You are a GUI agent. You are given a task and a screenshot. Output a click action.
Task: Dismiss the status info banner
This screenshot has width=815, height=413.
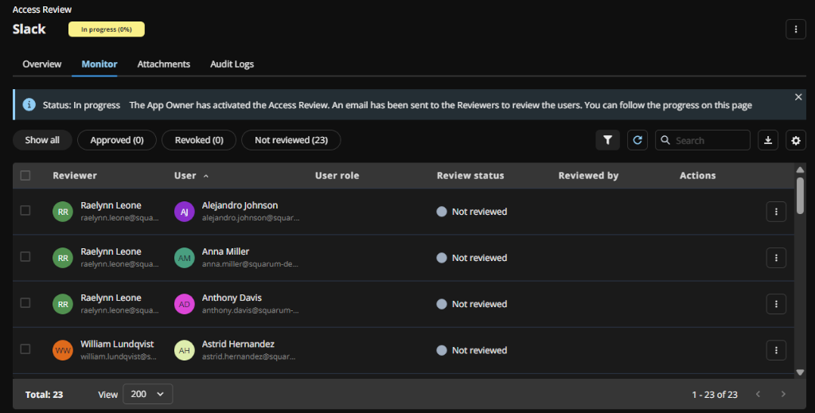798,96
